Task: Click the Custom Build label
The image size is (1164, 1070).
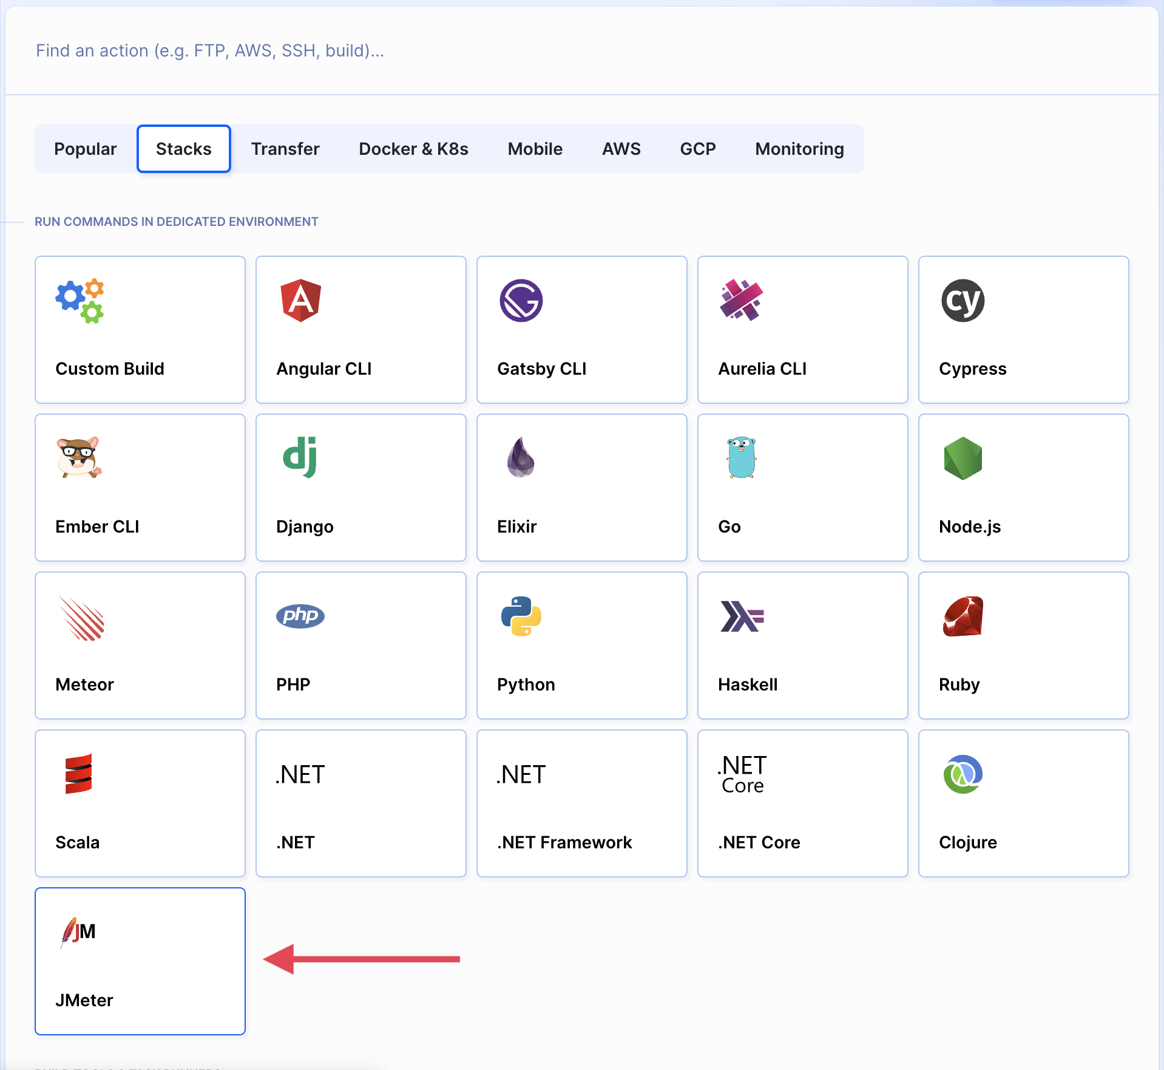Action: click(110, 369)
